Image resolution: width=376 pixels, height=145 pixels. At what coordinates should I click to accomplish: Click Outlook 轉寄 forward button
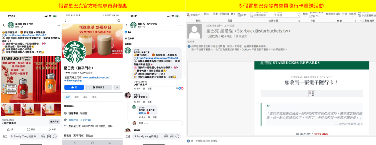tap(233, 14)
